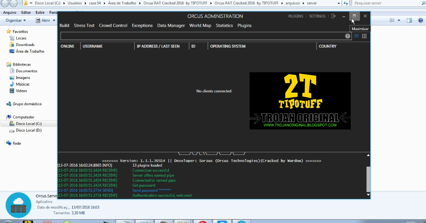426x223 pixels.
Task: Expand the arrow next to Abrir
Action: pos(54,20)
